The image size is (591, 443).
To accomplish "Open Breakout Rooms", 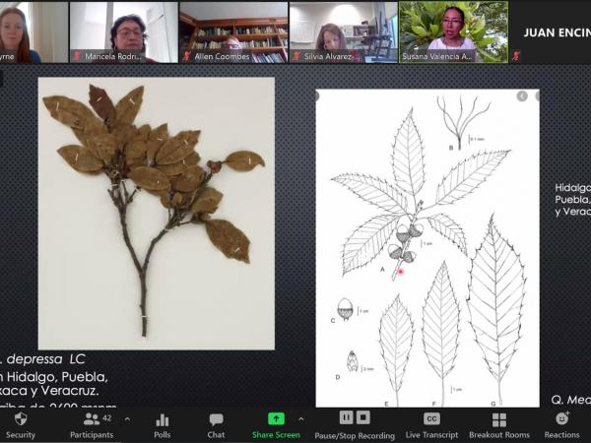I will (x=498, y=423).
